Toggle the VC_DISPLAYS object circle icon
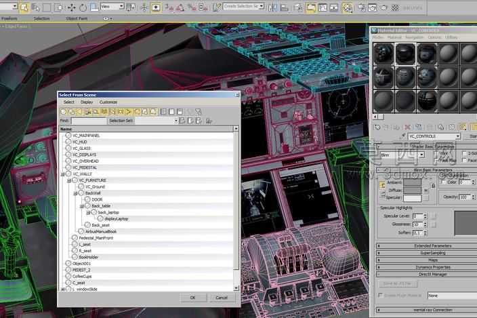The image size is (477, 318). tap(68, 155)
